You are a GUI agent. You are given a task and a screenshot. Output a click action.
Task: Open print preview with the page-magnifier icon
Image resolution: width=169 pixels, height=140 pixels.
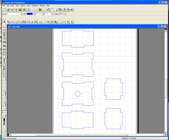[x=28, y=10]
